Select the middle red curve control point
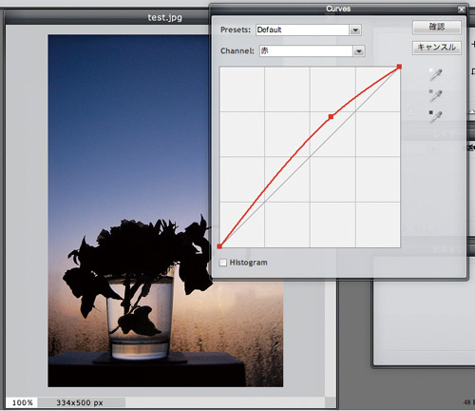The width and height of the screenshot is (475, 411). [x=331, y=117]
